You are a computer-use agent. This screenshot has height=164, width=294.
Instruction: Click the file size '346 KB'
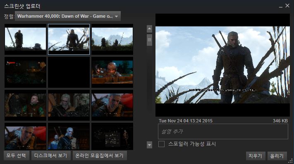[x=280, y=121]
